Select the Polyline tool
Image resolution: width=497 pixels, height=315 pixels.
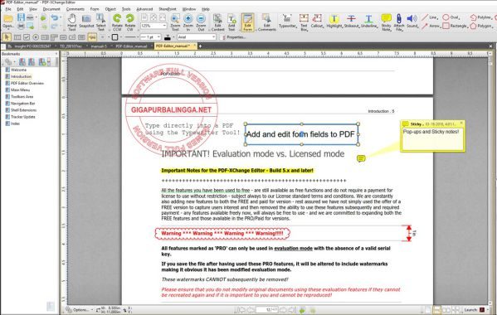[481, 17]
